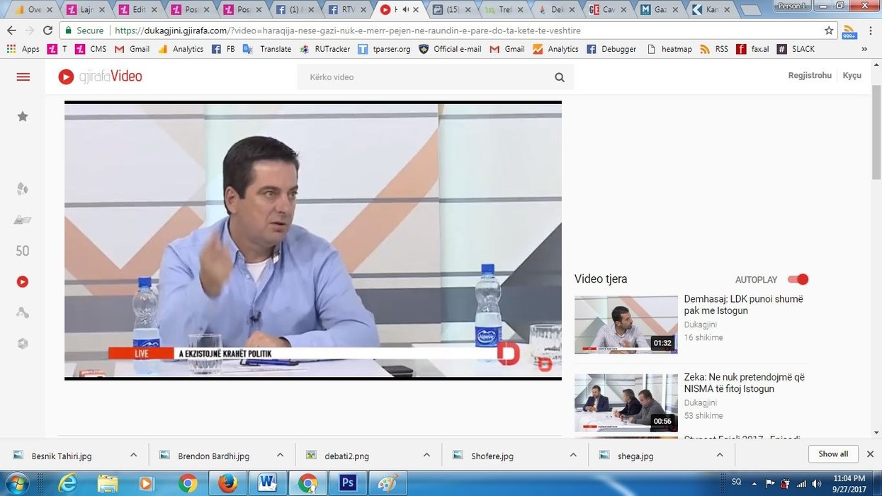882x496 pixels.
Task: Reload the page with the refresh button
Action: coord(48,30)
